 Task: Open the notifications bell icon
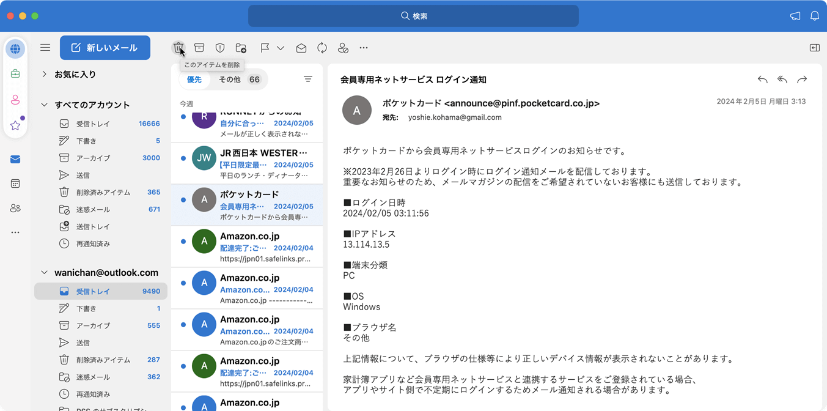coord(815,16)
